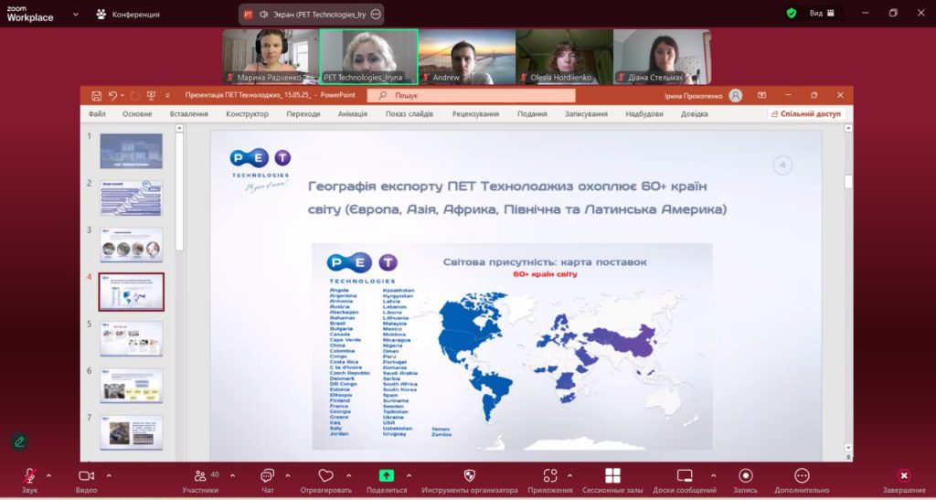This screenshot has width=936, height=500.
Task: Open the Рецензування ribbon tab
Action: [x=475, y=114]
